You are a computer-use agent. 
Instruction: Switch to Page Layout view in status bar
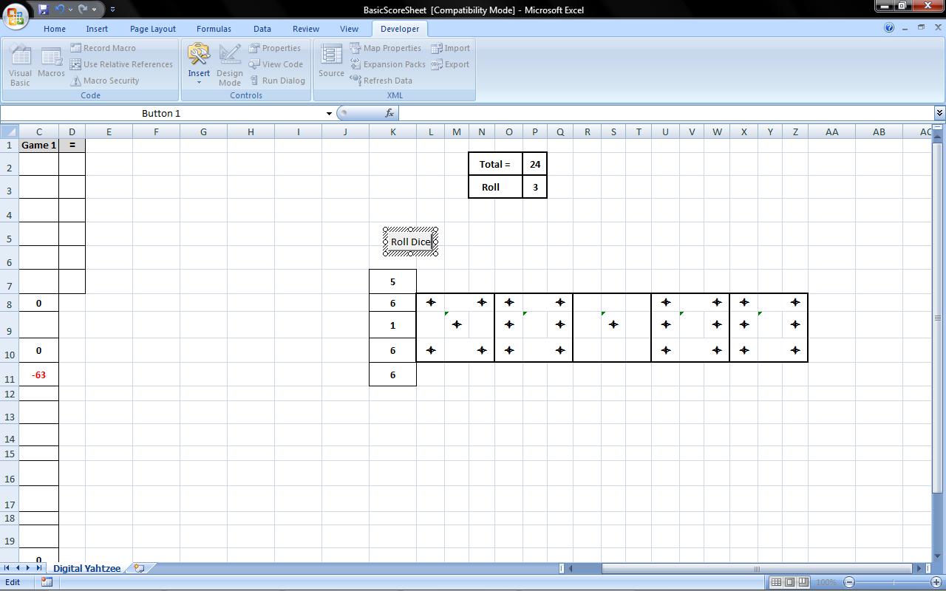789,582
